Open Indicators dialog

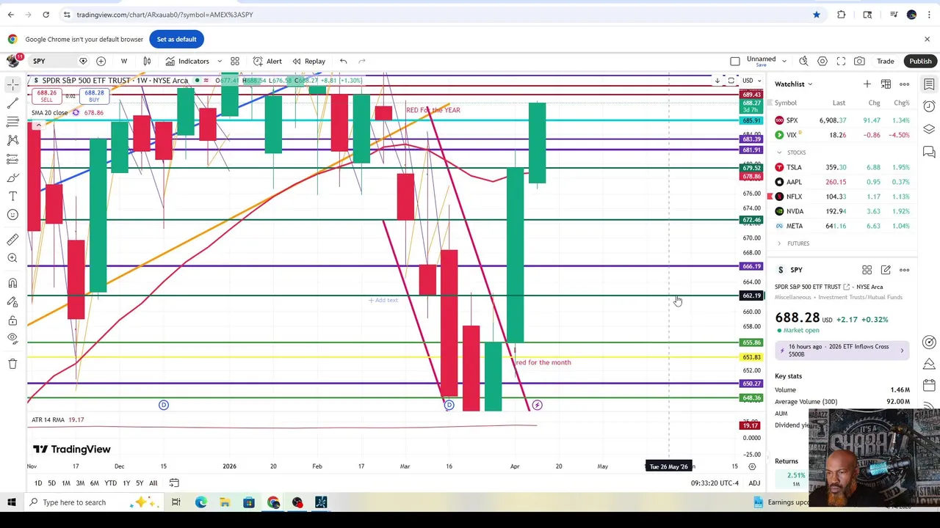coord(187,61)
